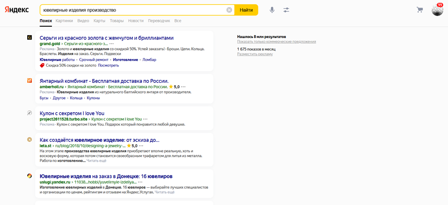Click the Янтарный комбинат favicon
The width and height of the screenshot is (448, 205).
(29, 80)
